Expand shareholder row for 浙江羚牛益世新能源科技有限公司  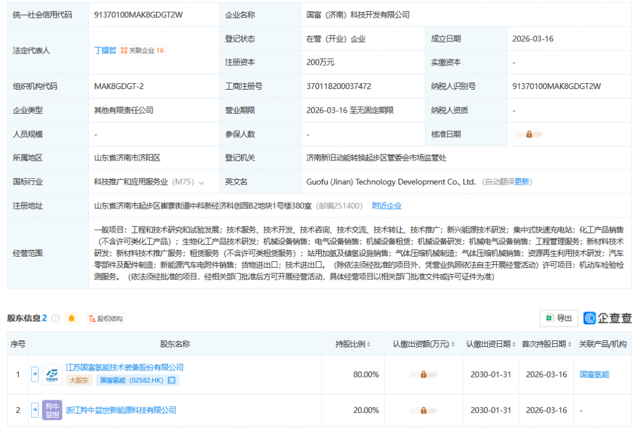pos(35,409)
